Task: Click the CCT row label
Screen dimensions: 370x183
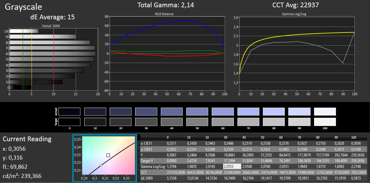Action: (144, 173)
